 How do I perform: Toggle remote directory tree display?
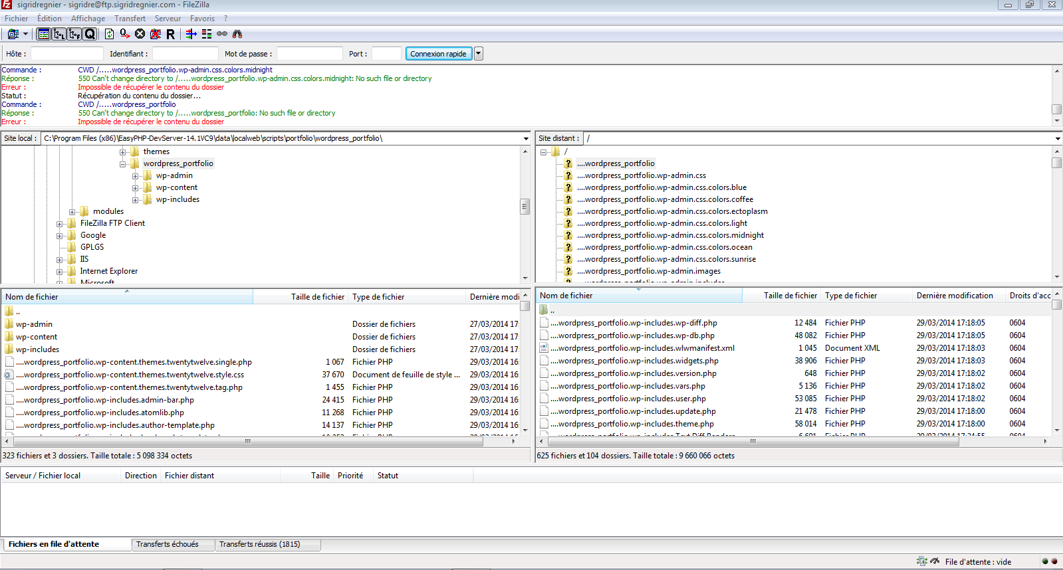click(74, 34)
